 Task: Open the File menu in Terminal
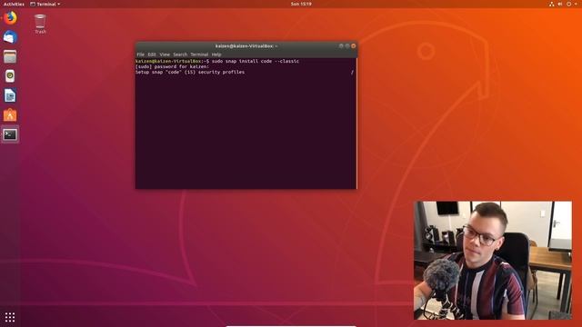pyautogui.click(x=140, y=54)
